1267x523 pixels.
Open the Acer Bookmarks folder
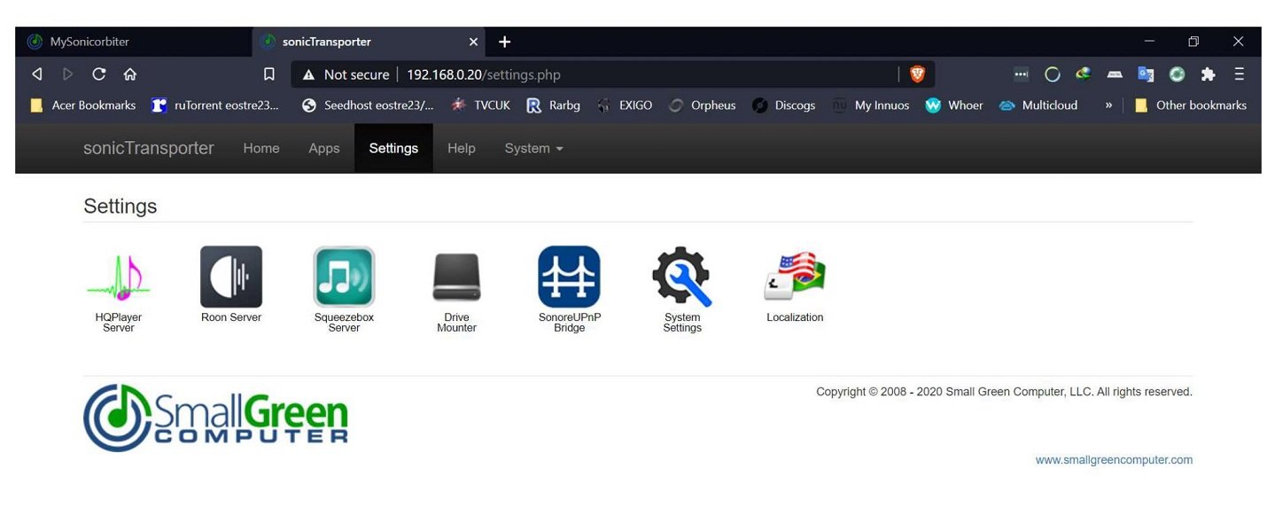point(83,105)
